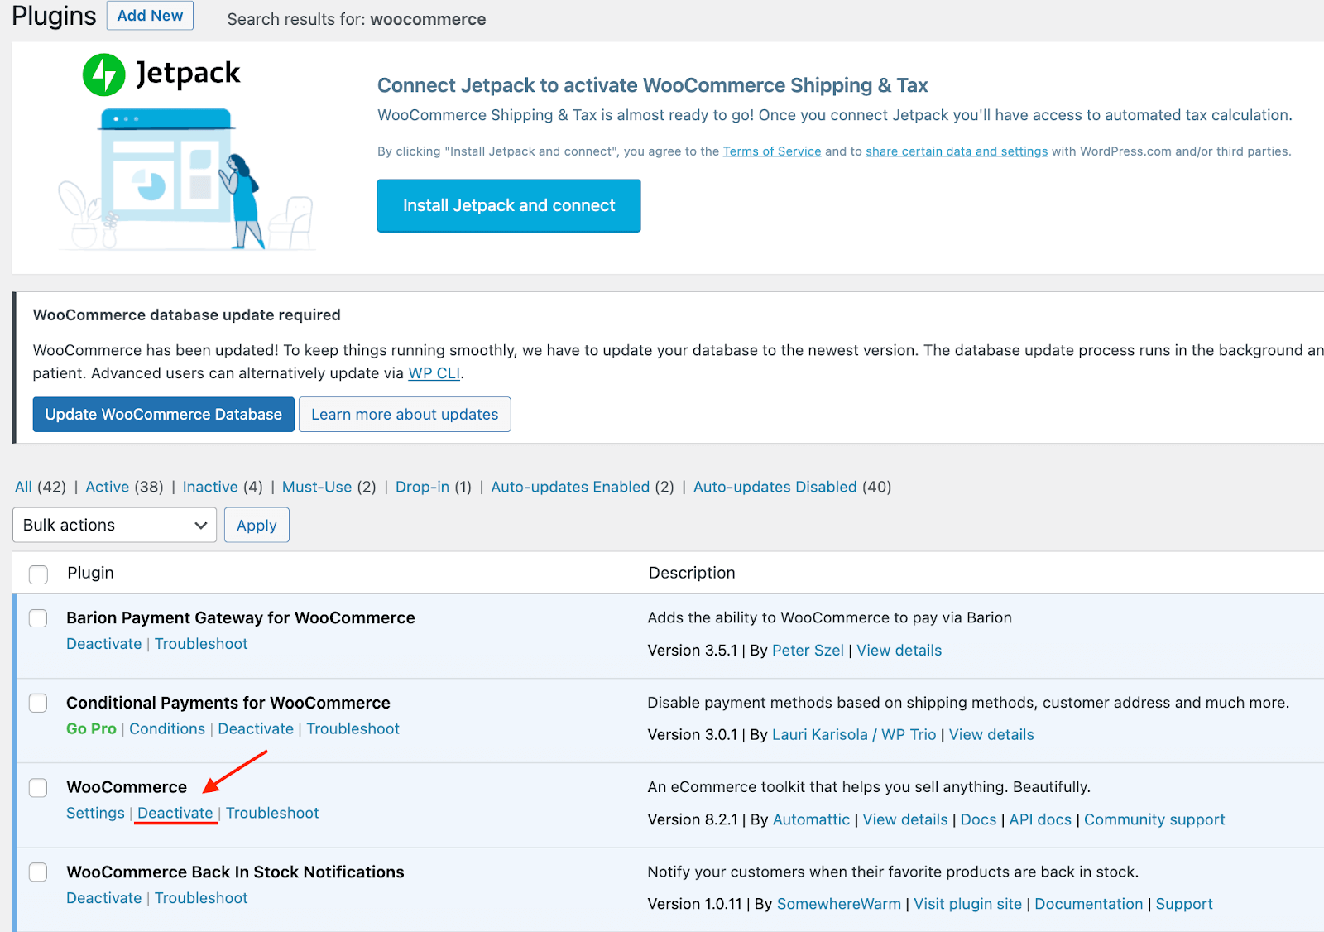Check the Barion Payment Gateway plugin checkbox
Viewport: 1324px width, 932px height.
38,618
